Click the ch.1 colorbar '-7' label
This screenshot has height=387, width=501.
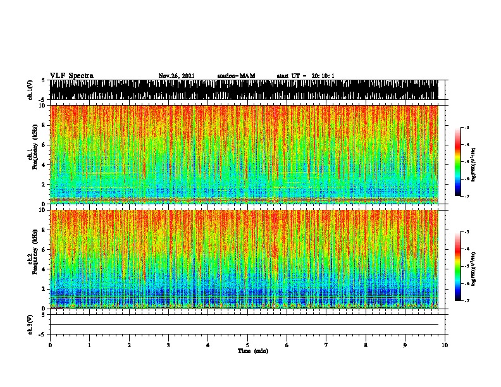(467, 196)
